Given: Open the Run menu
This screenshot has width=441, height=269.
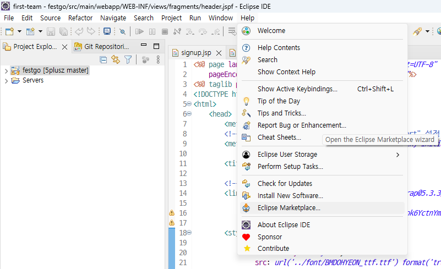Looking at the screenshot, I should tap(195, 18).
